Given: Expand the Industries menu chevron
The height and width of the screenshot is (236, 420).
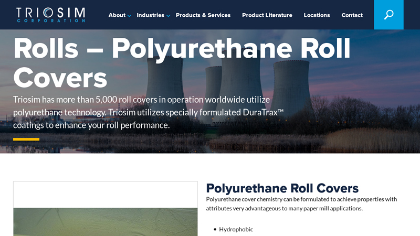Looking at the screenshot, I should tap(168, 16).
